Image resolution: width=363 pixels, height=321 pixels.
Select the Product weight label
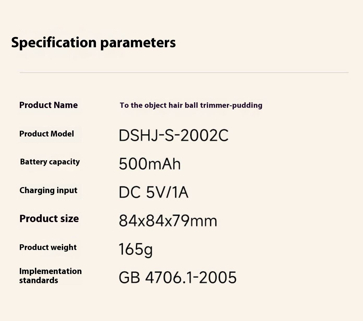48,247
